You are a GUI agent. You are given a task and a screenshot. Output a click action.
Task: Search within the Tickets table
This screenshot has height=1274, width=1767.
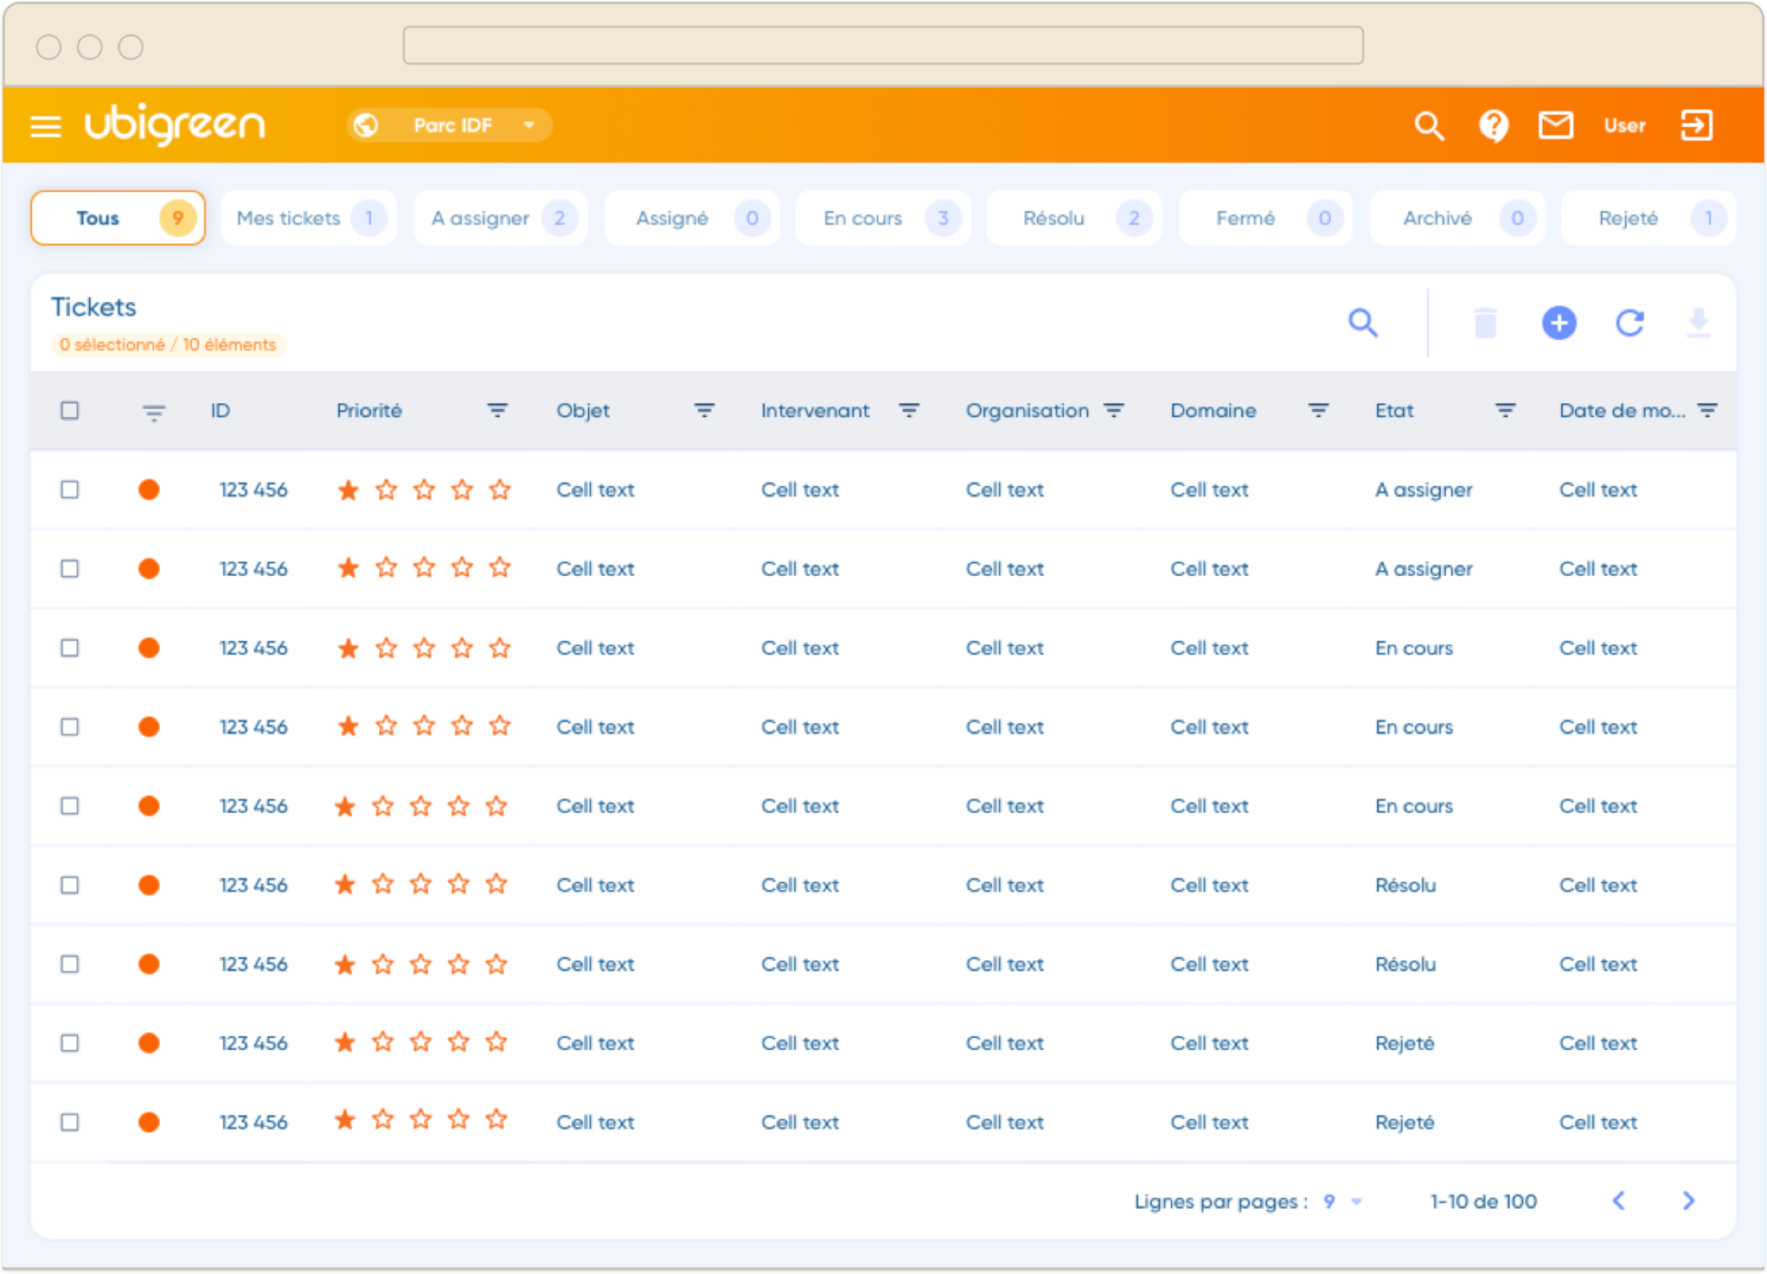(x=1363, y=323)
